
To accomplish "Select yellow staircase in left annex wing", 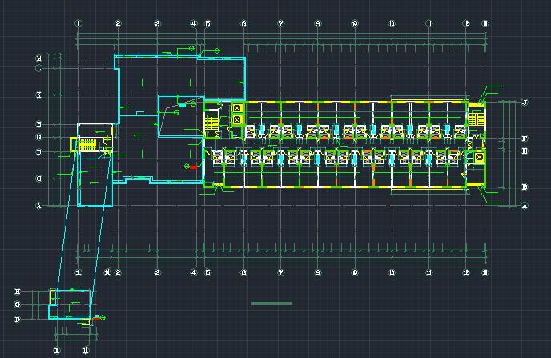I will click(86, 145).
